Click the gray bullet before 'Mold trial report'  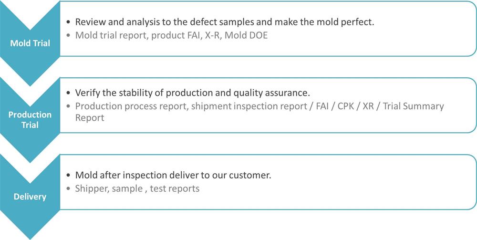[x=69, y=36]
